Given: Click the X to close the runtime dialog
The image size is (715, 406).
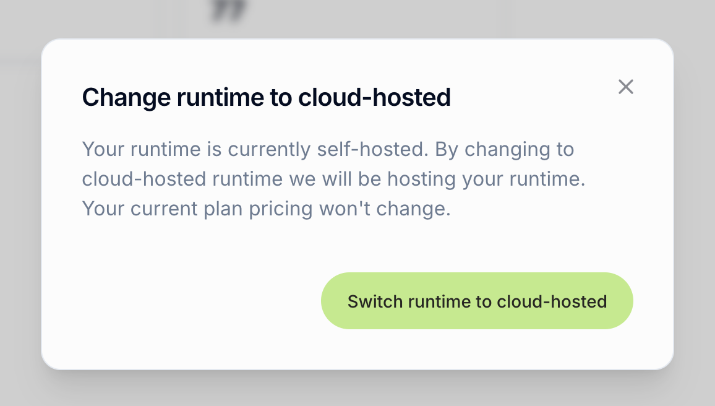Looking at the screenshot, I should 625,87.
